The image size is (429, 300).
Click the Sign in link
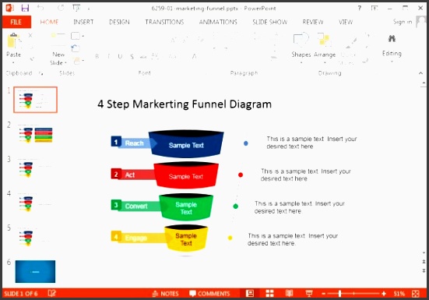click(403, 22)
